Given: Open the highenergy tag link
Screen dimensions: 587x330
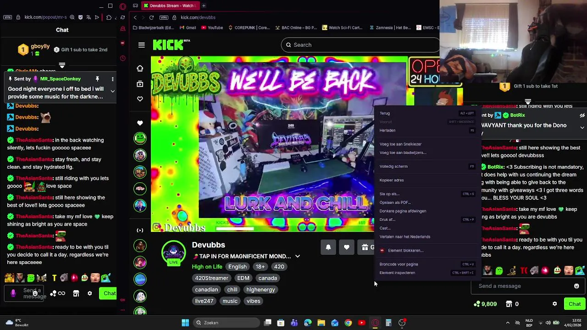Looking at the screenshot, I should click(x=260, y=290).
